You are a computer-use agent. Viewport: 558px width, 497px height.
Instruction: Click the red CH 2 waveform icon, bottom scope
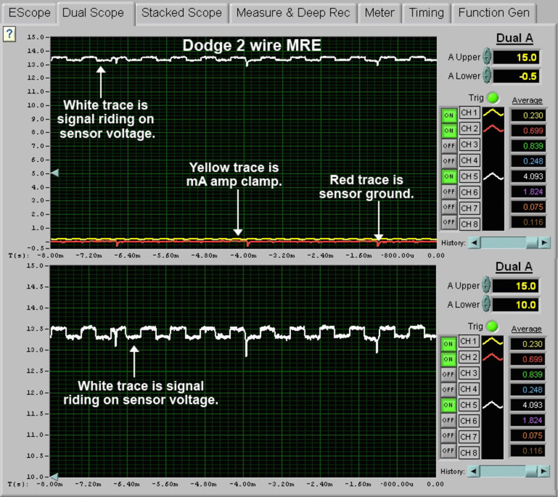(492, 357)
